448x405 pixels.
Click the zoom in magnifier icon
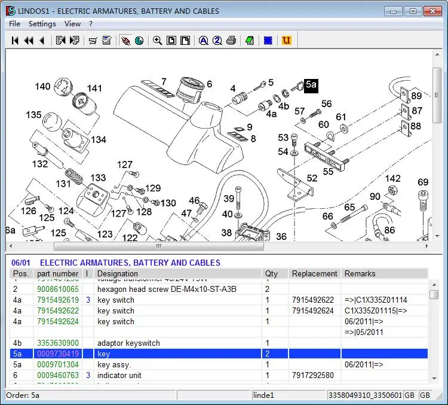pos(157,41)
